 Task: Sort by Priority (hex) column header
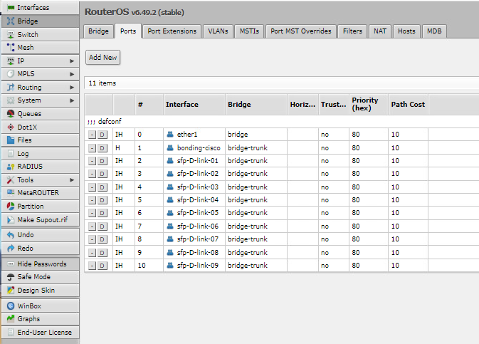369,105
